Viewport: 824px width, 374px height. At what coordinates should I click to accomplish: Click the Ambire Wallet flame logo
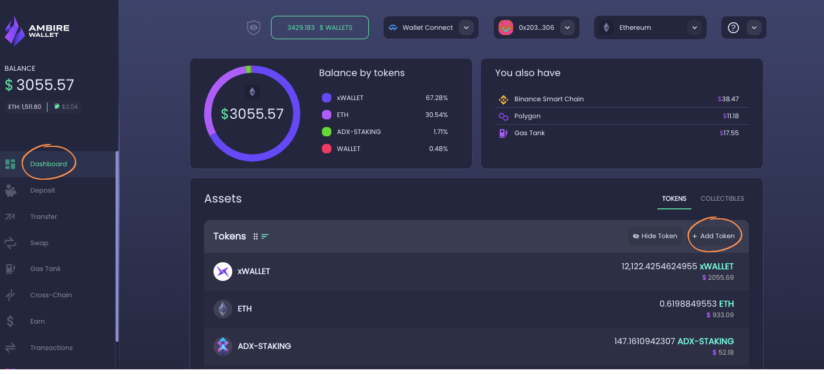[x=15, y=30]
